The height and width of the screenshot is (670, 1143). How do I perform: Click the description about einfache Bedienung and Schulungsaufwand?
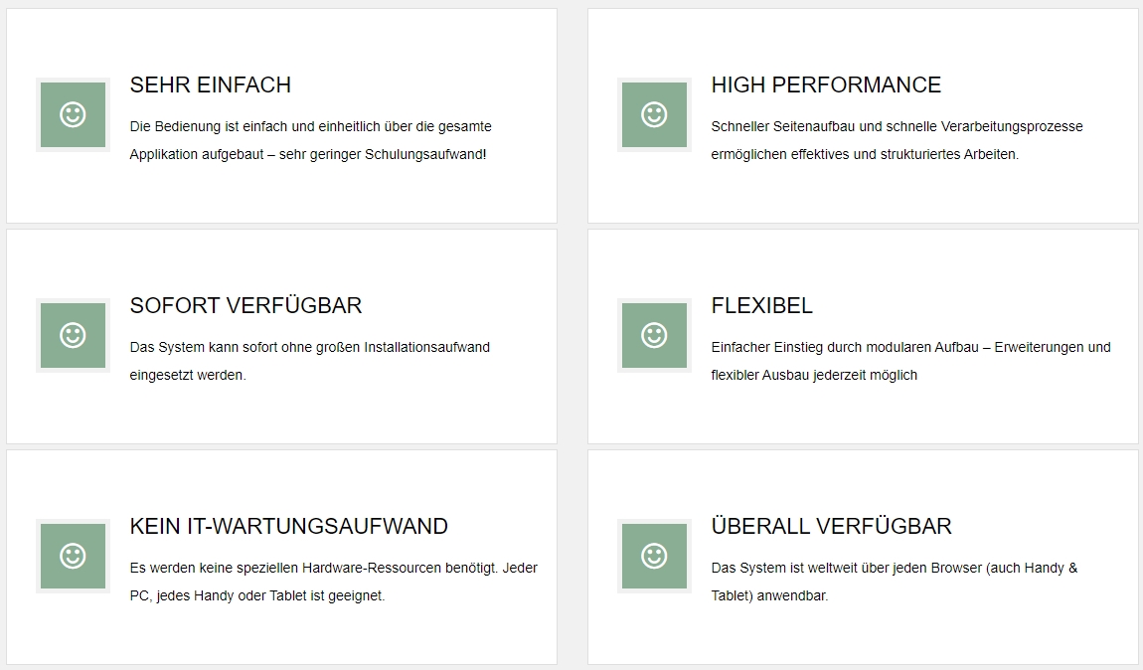tap(310, 141)
